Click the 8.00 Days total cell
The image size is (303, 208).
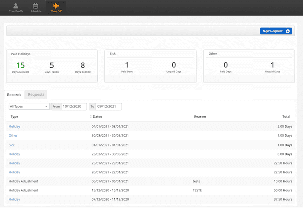click(285, 154)
